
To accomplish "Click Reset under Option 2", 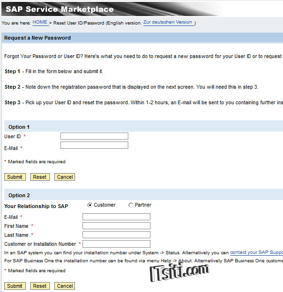I will tap(40, 286).
